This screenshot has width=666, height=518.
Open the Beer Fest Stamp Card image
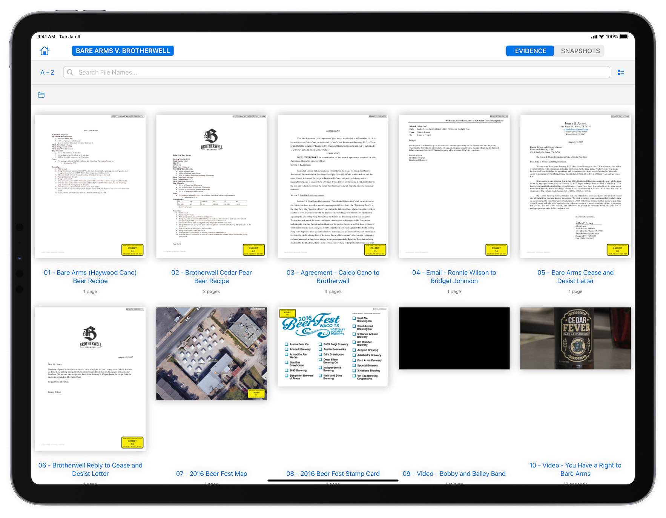[333, 347]
